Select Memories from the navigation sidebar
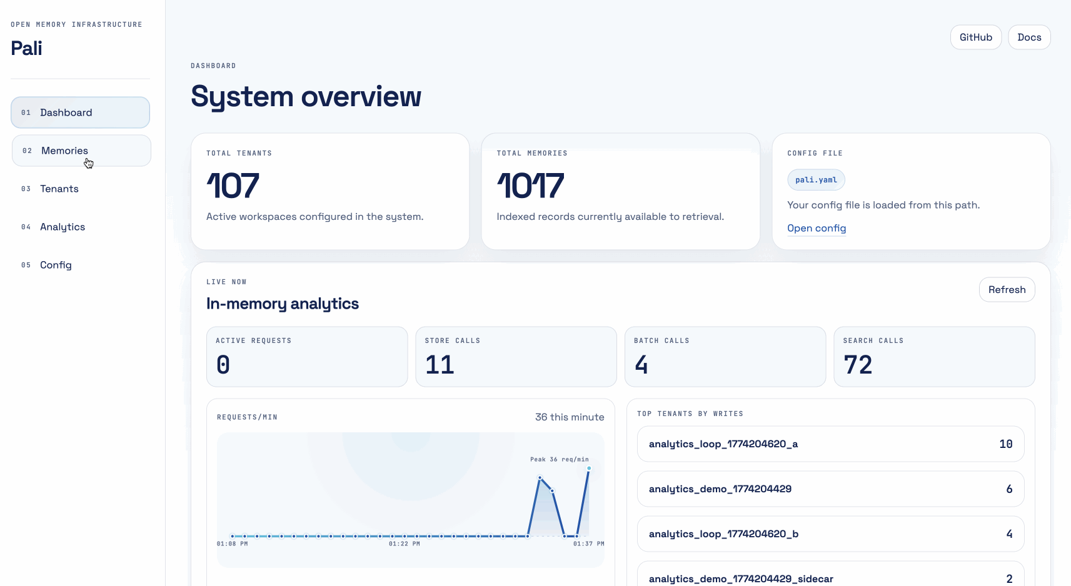Screen dimensions: 1071x586 [64, 151]
